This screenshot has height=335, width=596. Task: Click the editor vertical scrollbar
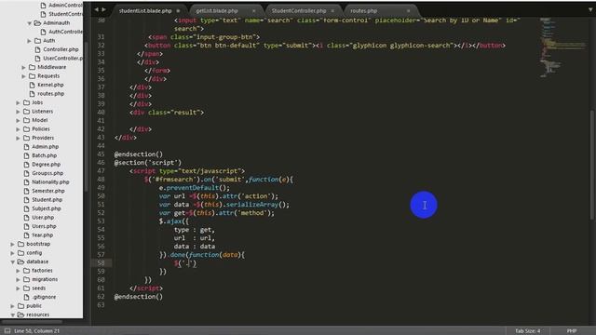click(x=592, y=165)
